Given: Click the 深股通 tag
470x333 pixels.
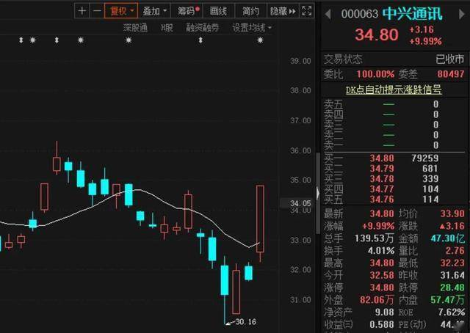Looking at the screenshot, I should point(135,28).
